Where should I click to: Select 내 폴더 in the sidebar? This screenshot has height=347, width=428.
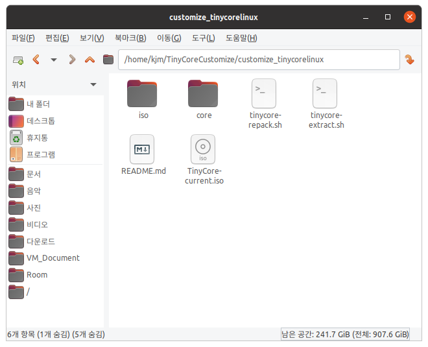click(x=55, y=104)
